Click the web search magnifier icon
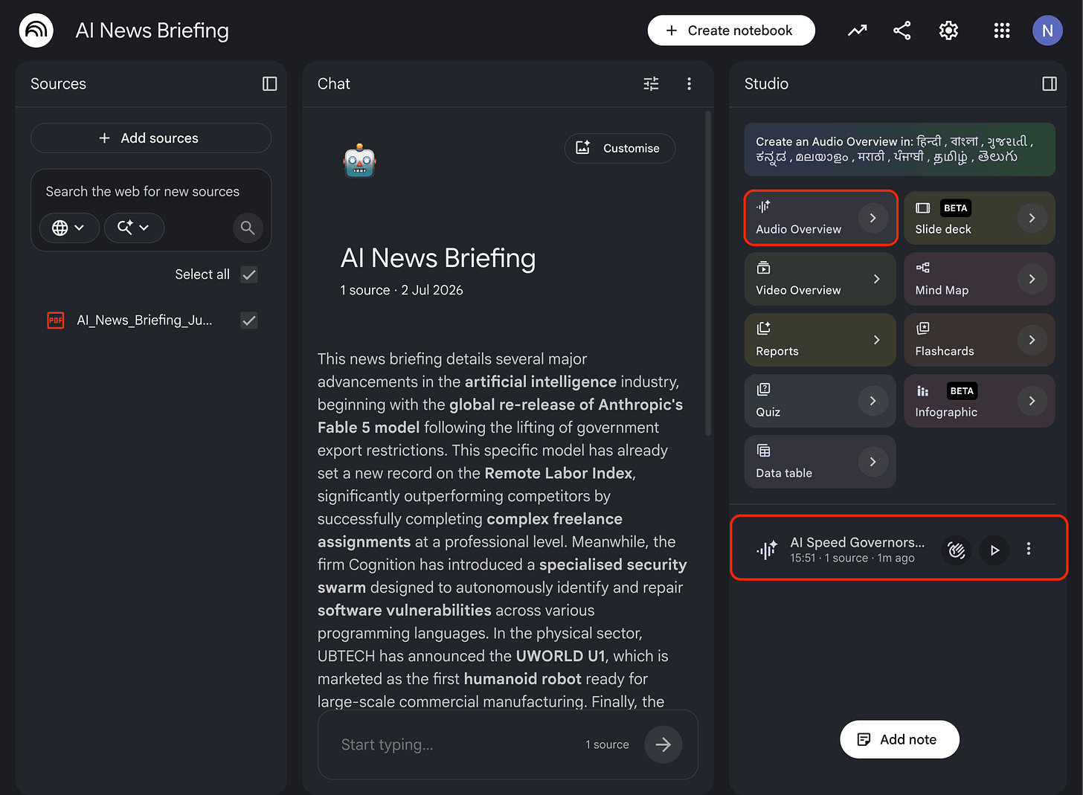This screenshot has height=795, width=1083. point(248,228)
